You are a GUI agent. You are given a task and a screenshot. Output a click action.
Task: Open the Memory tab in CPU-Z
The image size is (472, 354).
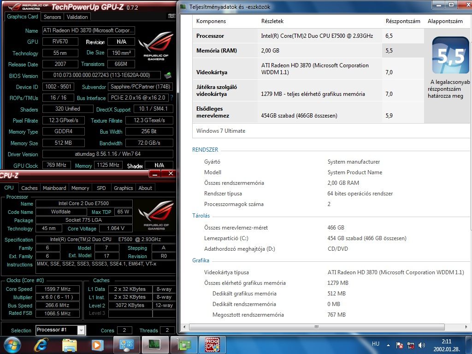click(x=80, y=188)
